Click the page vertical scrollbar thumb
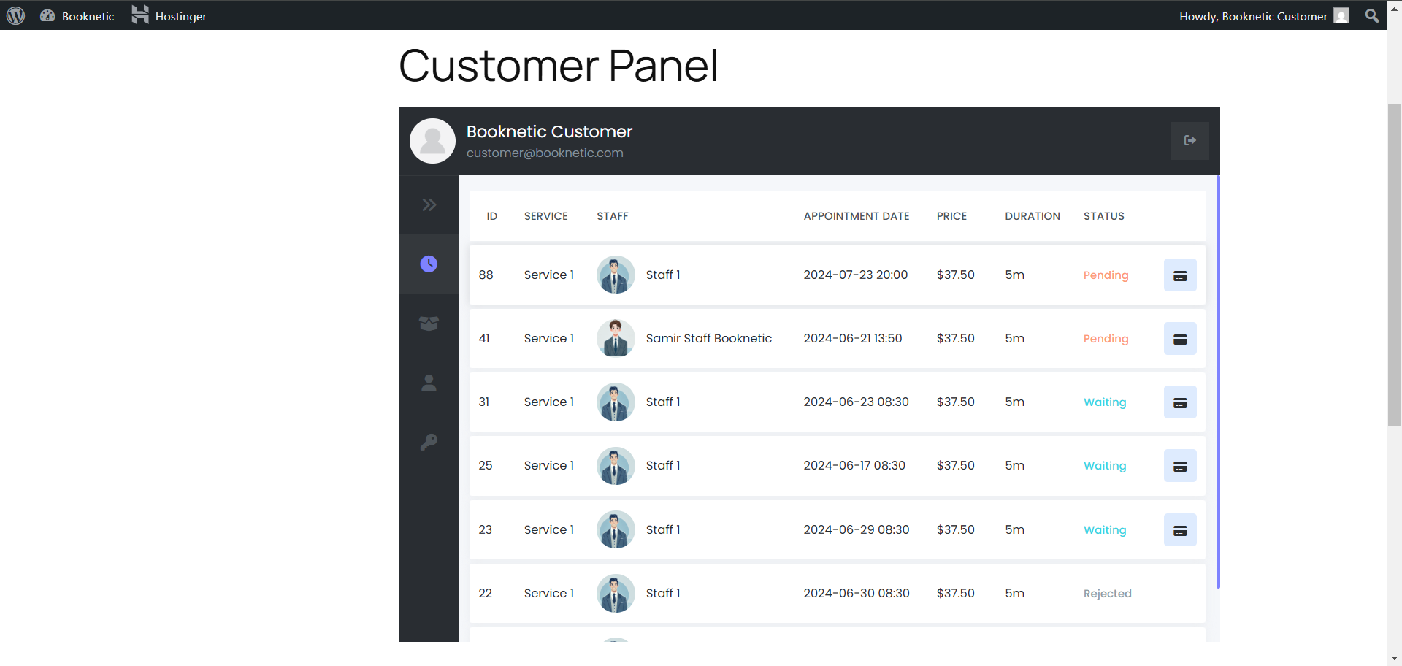The height and width of the screenshot is (666, 1402). 1394,265
